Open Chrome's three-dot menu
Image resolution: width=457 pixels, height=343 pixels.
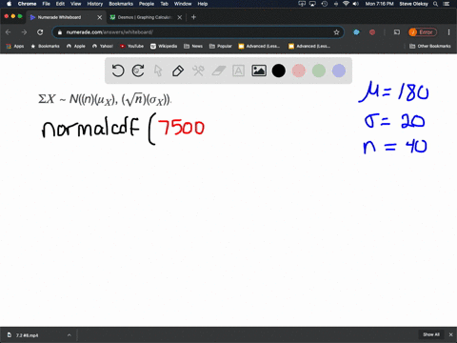[448, 32]
